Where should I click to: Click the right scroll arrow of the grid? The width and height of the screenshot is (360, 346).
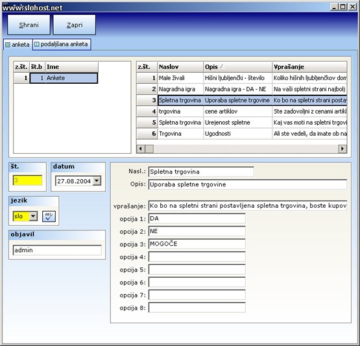pos(342,149)
